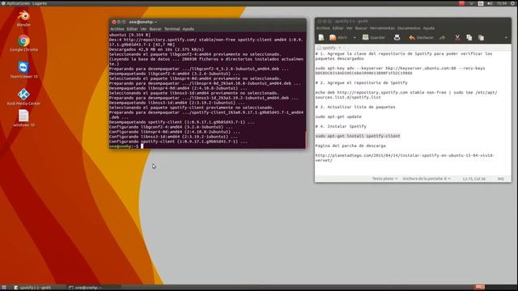The image size is (518, 291).
Task: Click the planetadiego.com URL in gedit
Action: click(405, 158)
